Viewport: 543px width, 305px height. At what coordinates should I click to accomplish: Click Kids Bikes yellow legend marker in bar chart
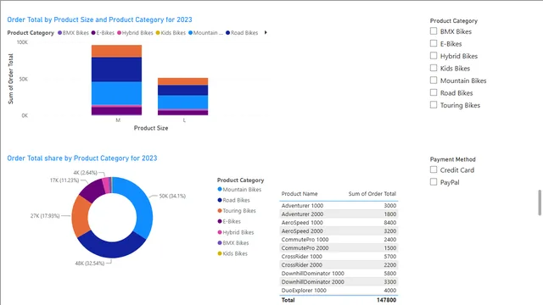(158, 33)
